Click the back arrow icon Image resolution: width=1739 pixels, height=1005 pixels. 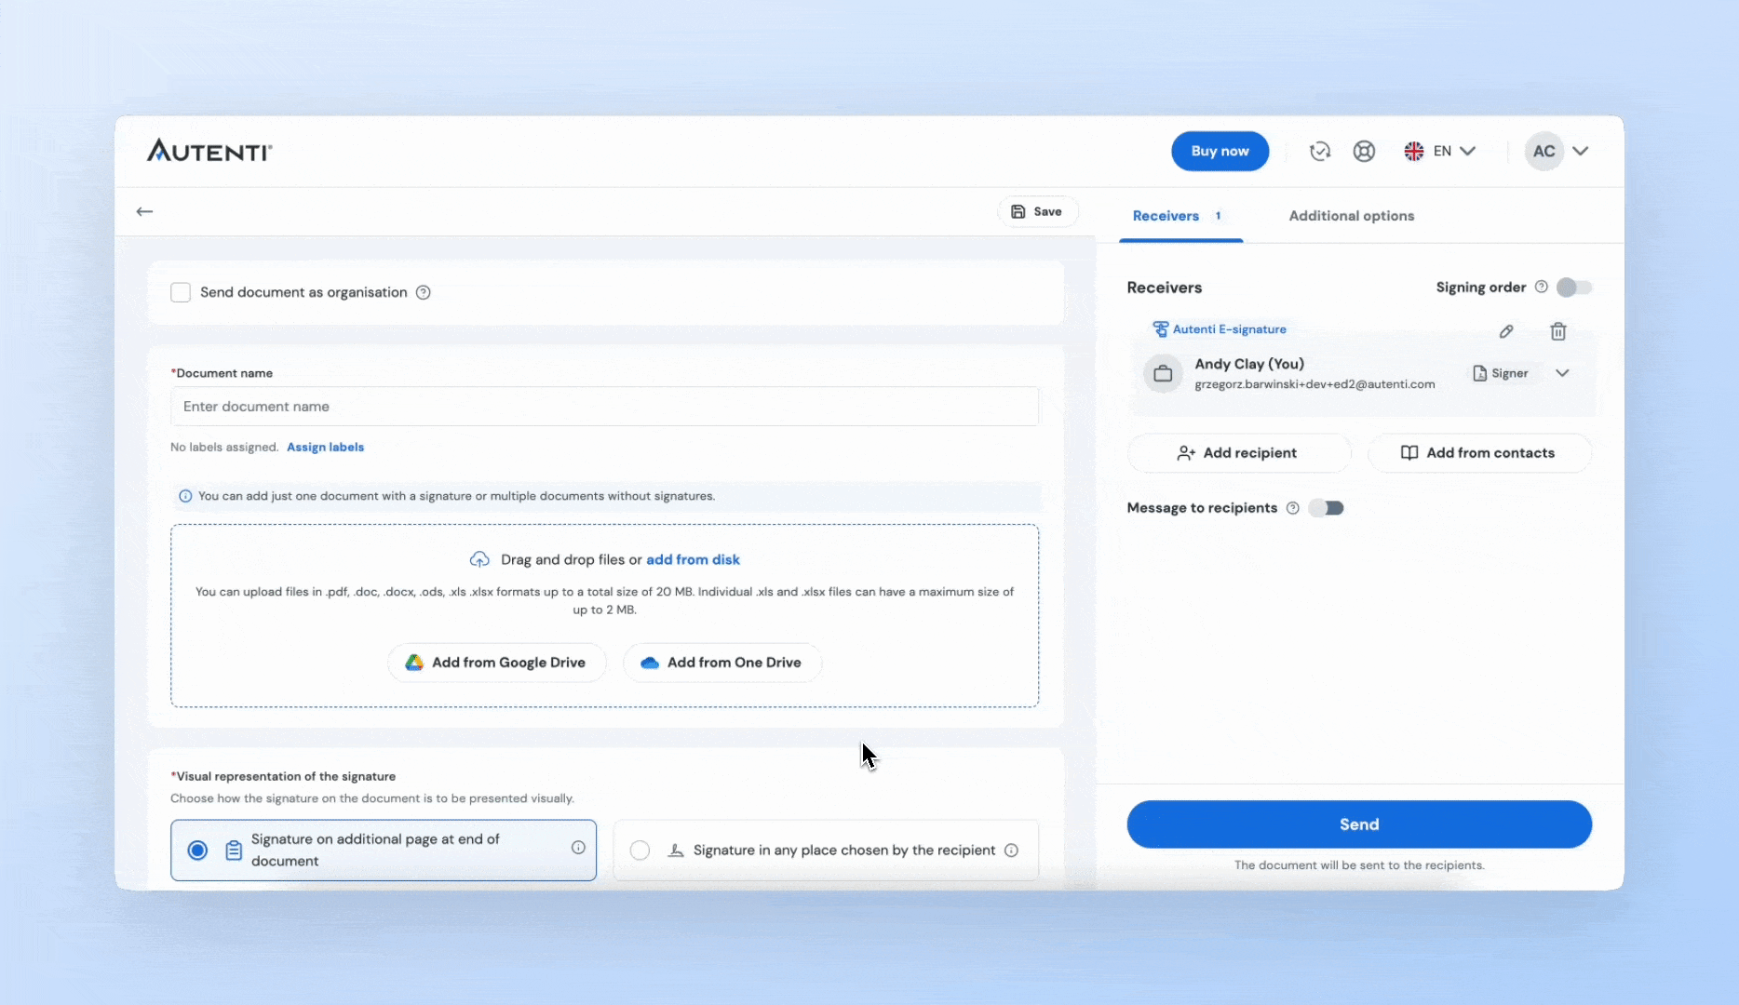coord(144,211)
